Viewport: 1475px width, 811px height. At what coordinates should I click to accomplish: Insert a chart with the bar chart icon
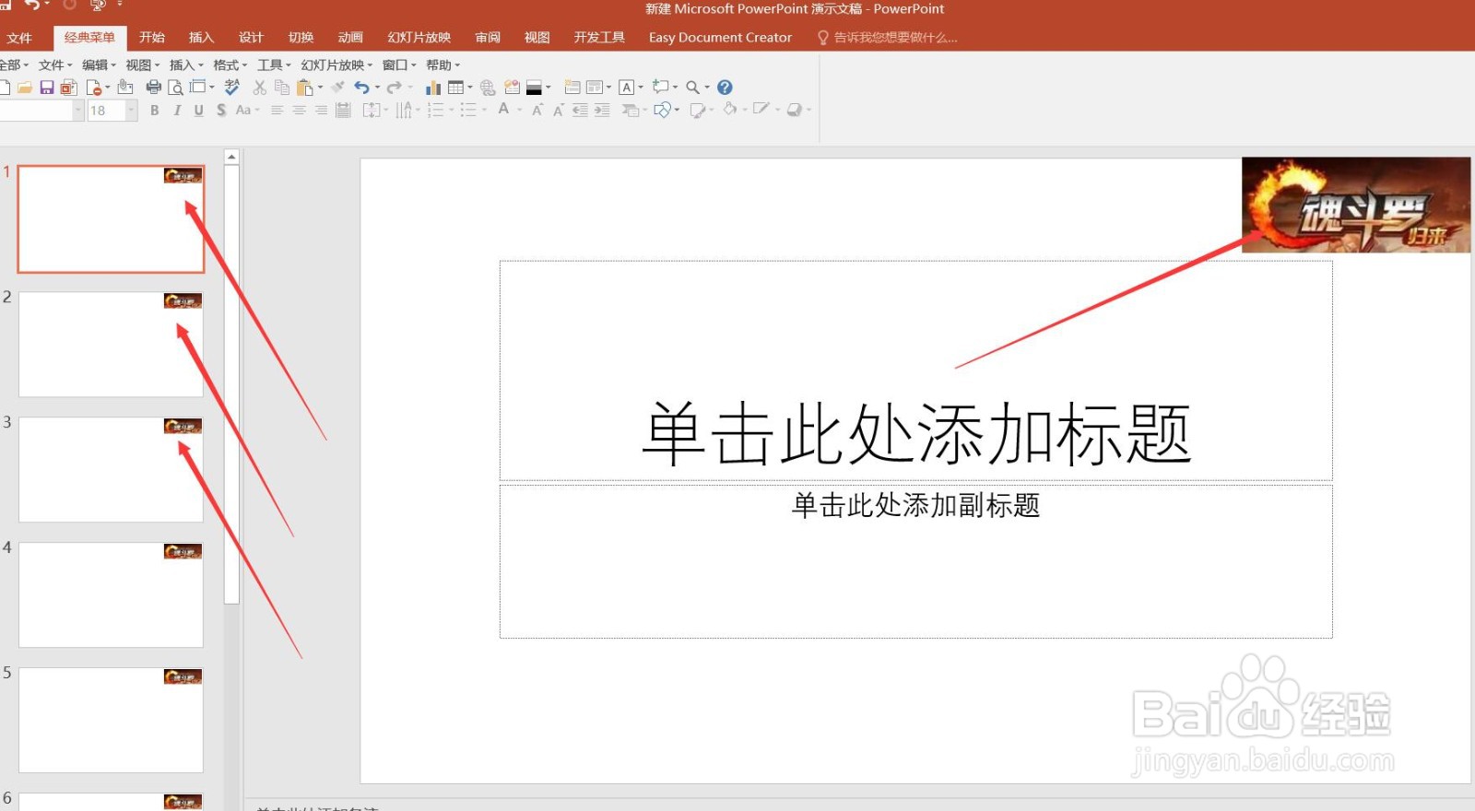432,88
